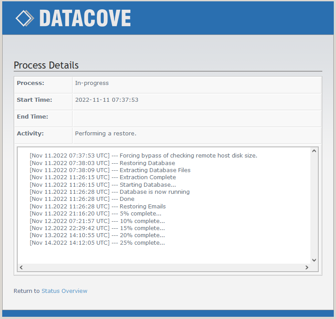Click the Process Details heading
The image size is (336, 319).
46,65
